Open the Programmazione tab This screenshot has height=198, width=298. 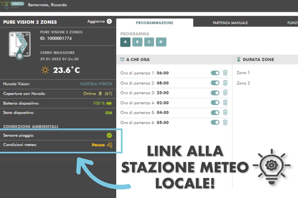(x=155, y=23)
